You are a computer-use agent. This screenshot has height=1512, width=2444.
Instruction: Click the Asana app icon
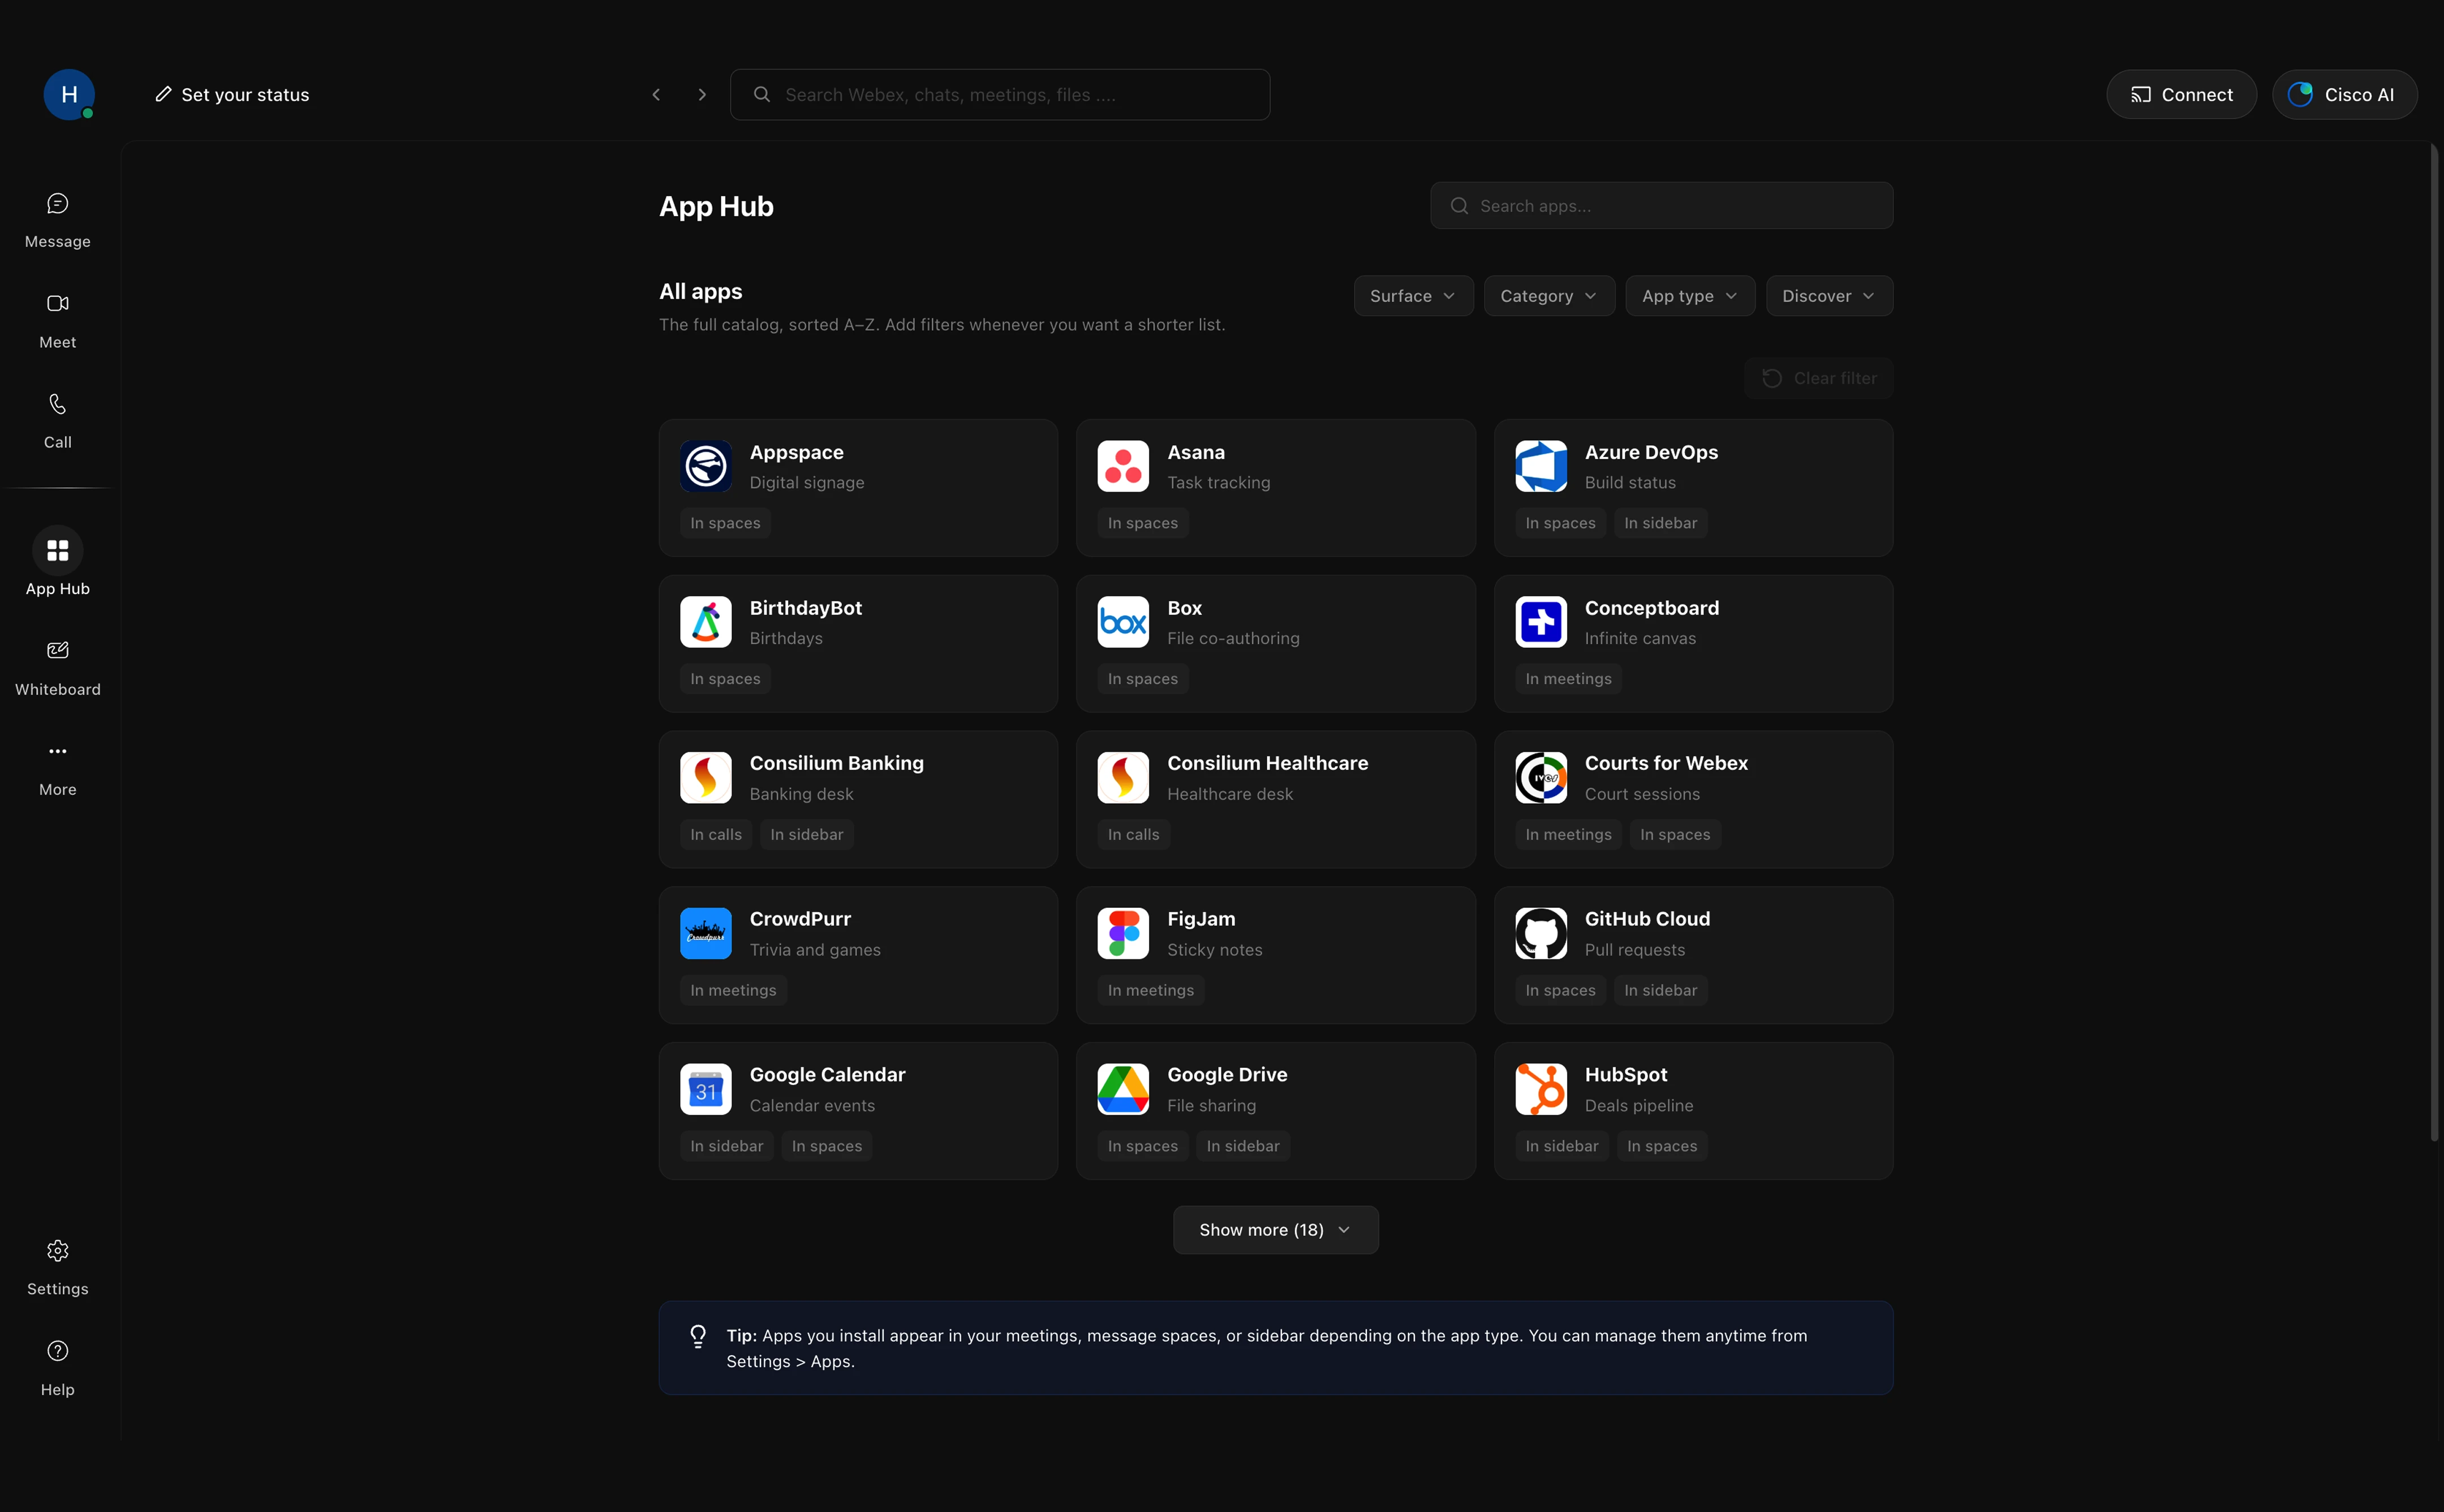[1123, 466]
